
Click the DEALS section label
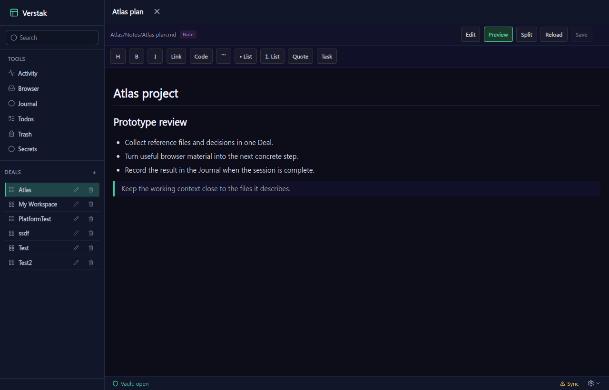pyautogui.click(x=13, y=172)
